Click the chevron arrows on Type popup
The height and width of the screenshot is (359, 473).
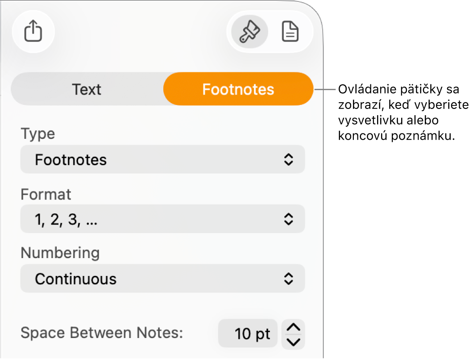tap(289, 159)
